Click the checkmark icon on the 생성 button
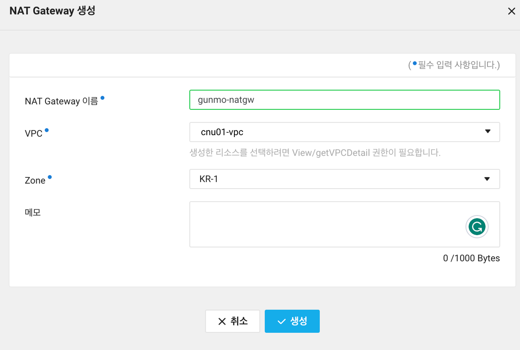 pos(281,321)
